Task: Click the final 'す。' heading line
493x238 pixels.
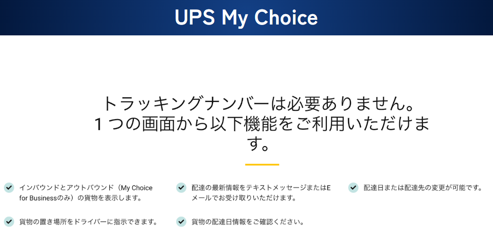Action: tap(261, 144)
